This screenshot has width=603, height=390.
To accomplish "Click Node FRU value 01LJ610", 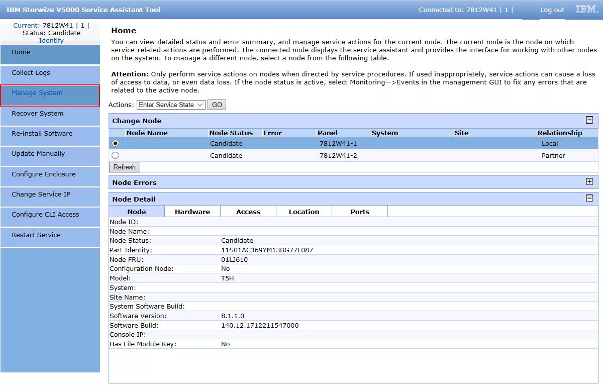I will click(x=234, y=259).
